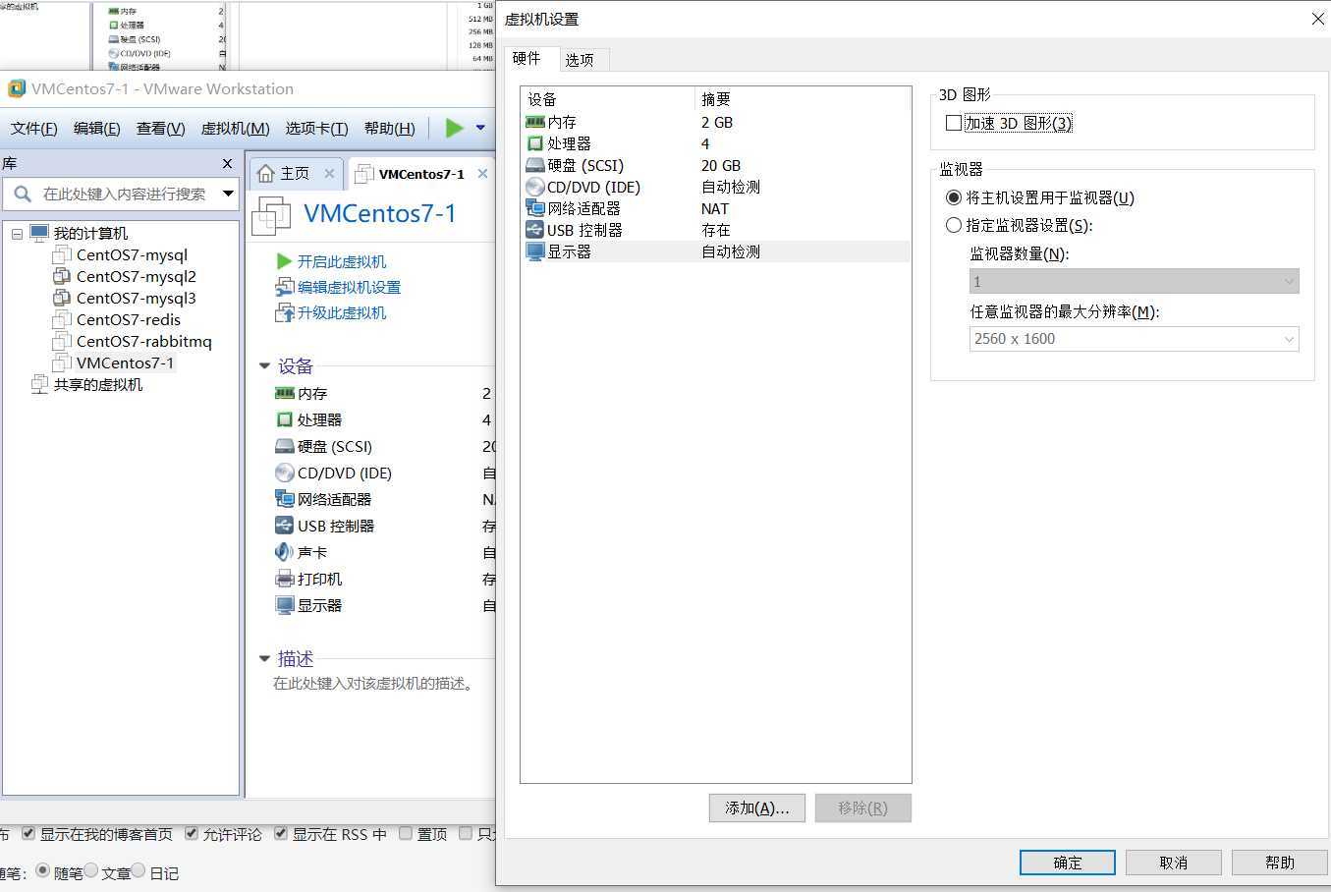Click the 编辑虚拟机设置 link
This screenshot has width=1331, height=892.
pyautogui.click(x=349, y=287)
